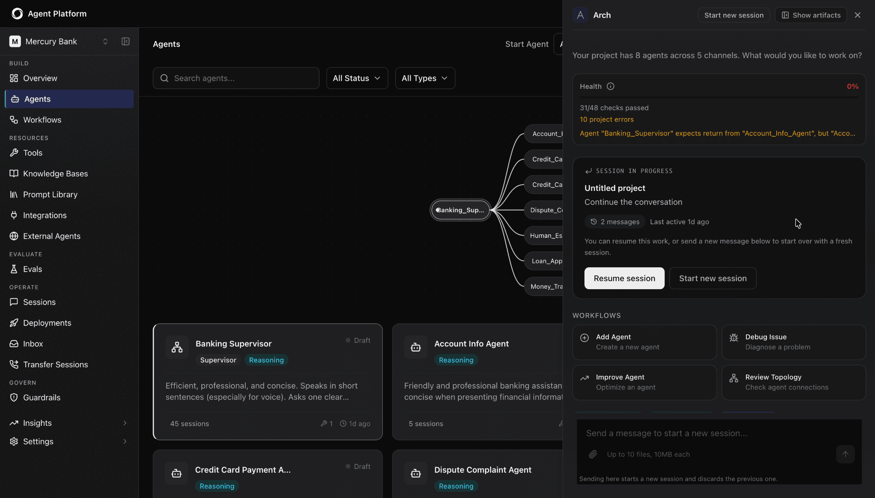
Task: Start the Debug Issue workflow
Action: (x=794, y=342)
